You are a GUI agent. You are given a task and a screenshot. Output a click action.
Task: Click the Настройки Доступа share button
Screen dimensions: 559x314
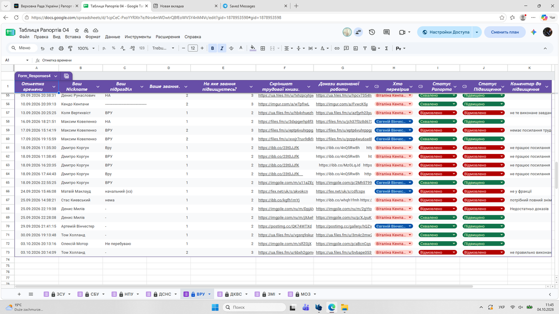(445, 32)
